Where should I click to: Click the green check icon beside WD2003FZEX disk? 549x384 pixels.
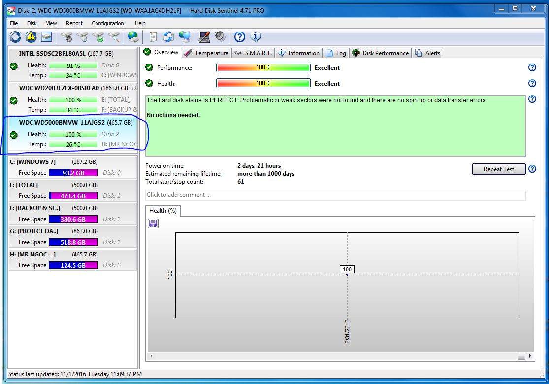click(14, 100)
